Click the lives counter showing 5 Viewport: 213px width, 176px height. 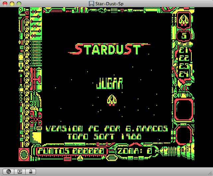tap(184, 36)
